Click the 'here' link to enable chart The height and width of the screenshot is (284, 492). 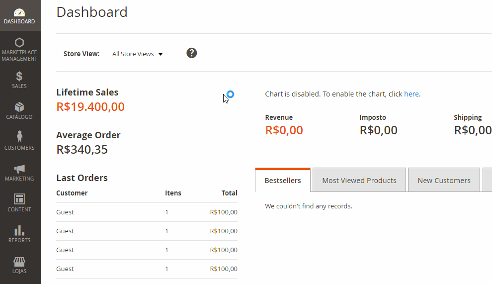[411, 94]
